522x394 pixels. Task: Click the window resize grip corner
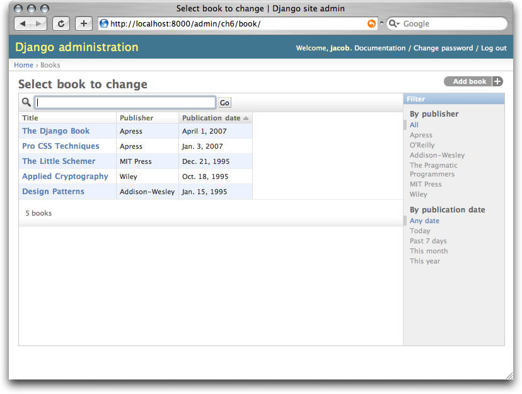point(509,375)
